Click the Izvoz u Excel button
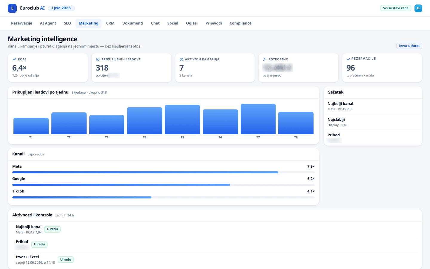The height and width of the screenshot is (269, 430). (409, 46)
